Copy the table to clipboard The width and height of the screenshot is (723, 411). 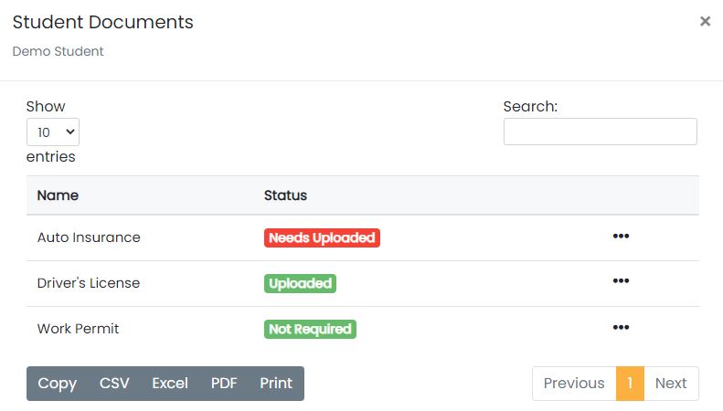click(57, 384)
